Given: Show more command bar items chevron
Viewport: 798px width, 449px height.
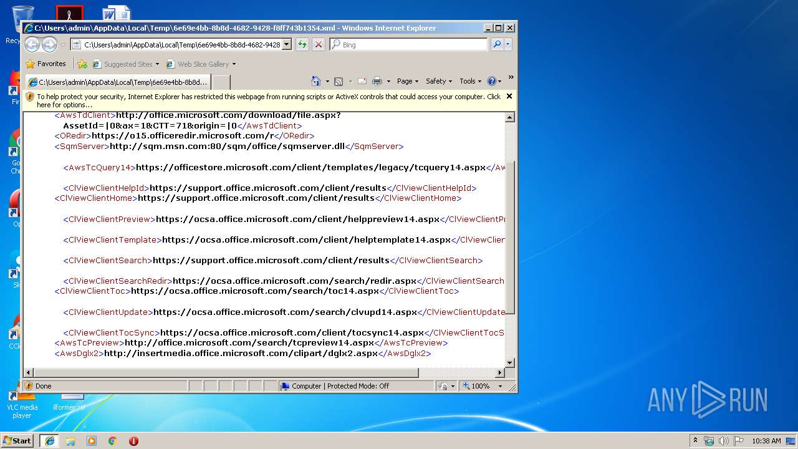Looking at the screenshot, I should pyautogui.click(x=511, y=78).
